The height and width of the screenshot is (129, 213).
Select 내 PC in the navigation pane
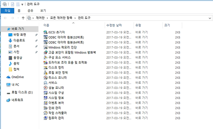(15, 85)
